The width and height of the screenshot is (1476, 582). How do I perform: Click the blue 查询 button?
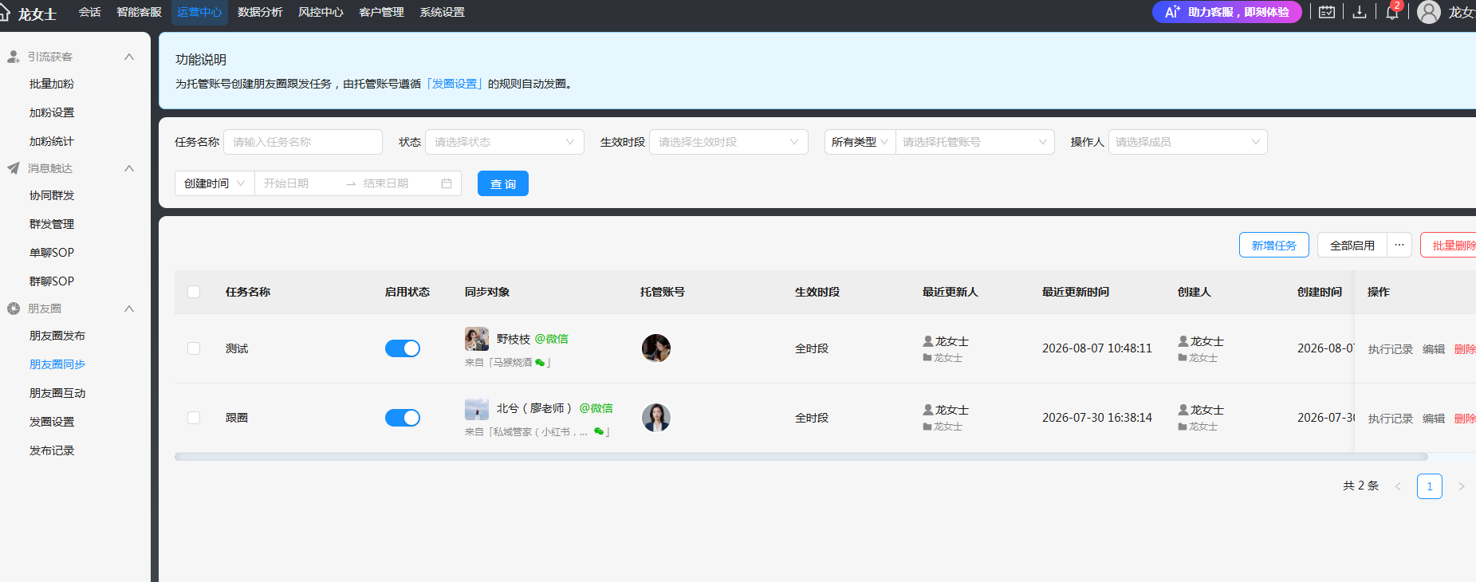(x=503, y=183)
